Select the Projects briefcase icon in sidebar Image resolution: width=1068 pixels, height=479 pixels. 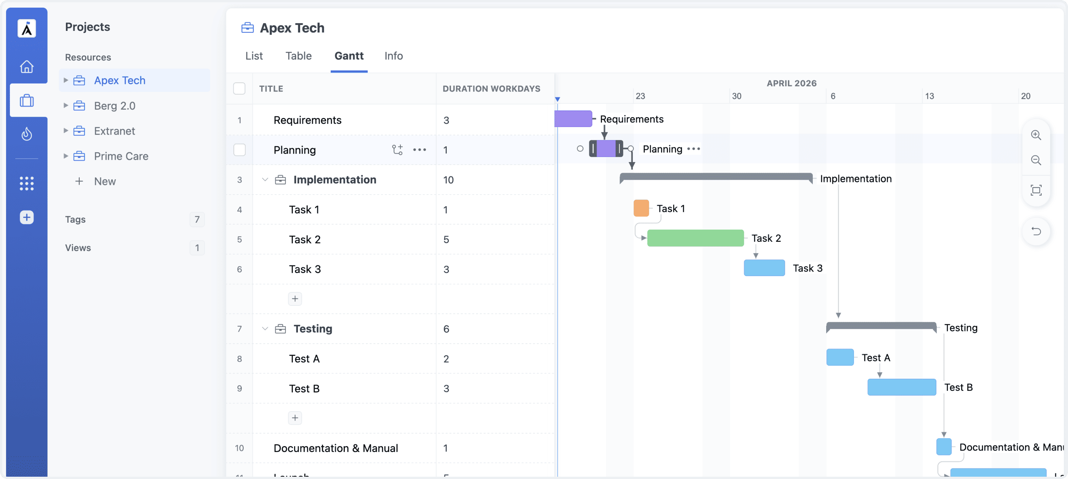click(x=27, y=100)
